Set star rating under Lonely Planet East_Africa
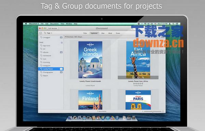The height and width of the screenshot is (131, 205). 138,83
